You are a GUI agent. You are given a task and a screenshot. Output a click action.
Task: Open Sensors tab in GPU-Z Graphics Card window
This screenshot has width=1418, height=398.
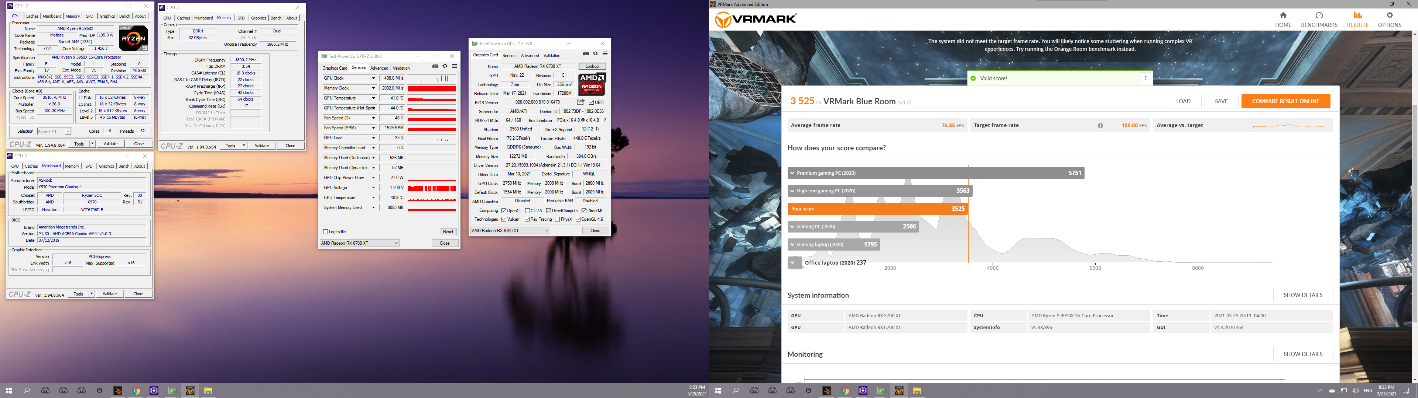pyautogui.click(x=509, y=56)
